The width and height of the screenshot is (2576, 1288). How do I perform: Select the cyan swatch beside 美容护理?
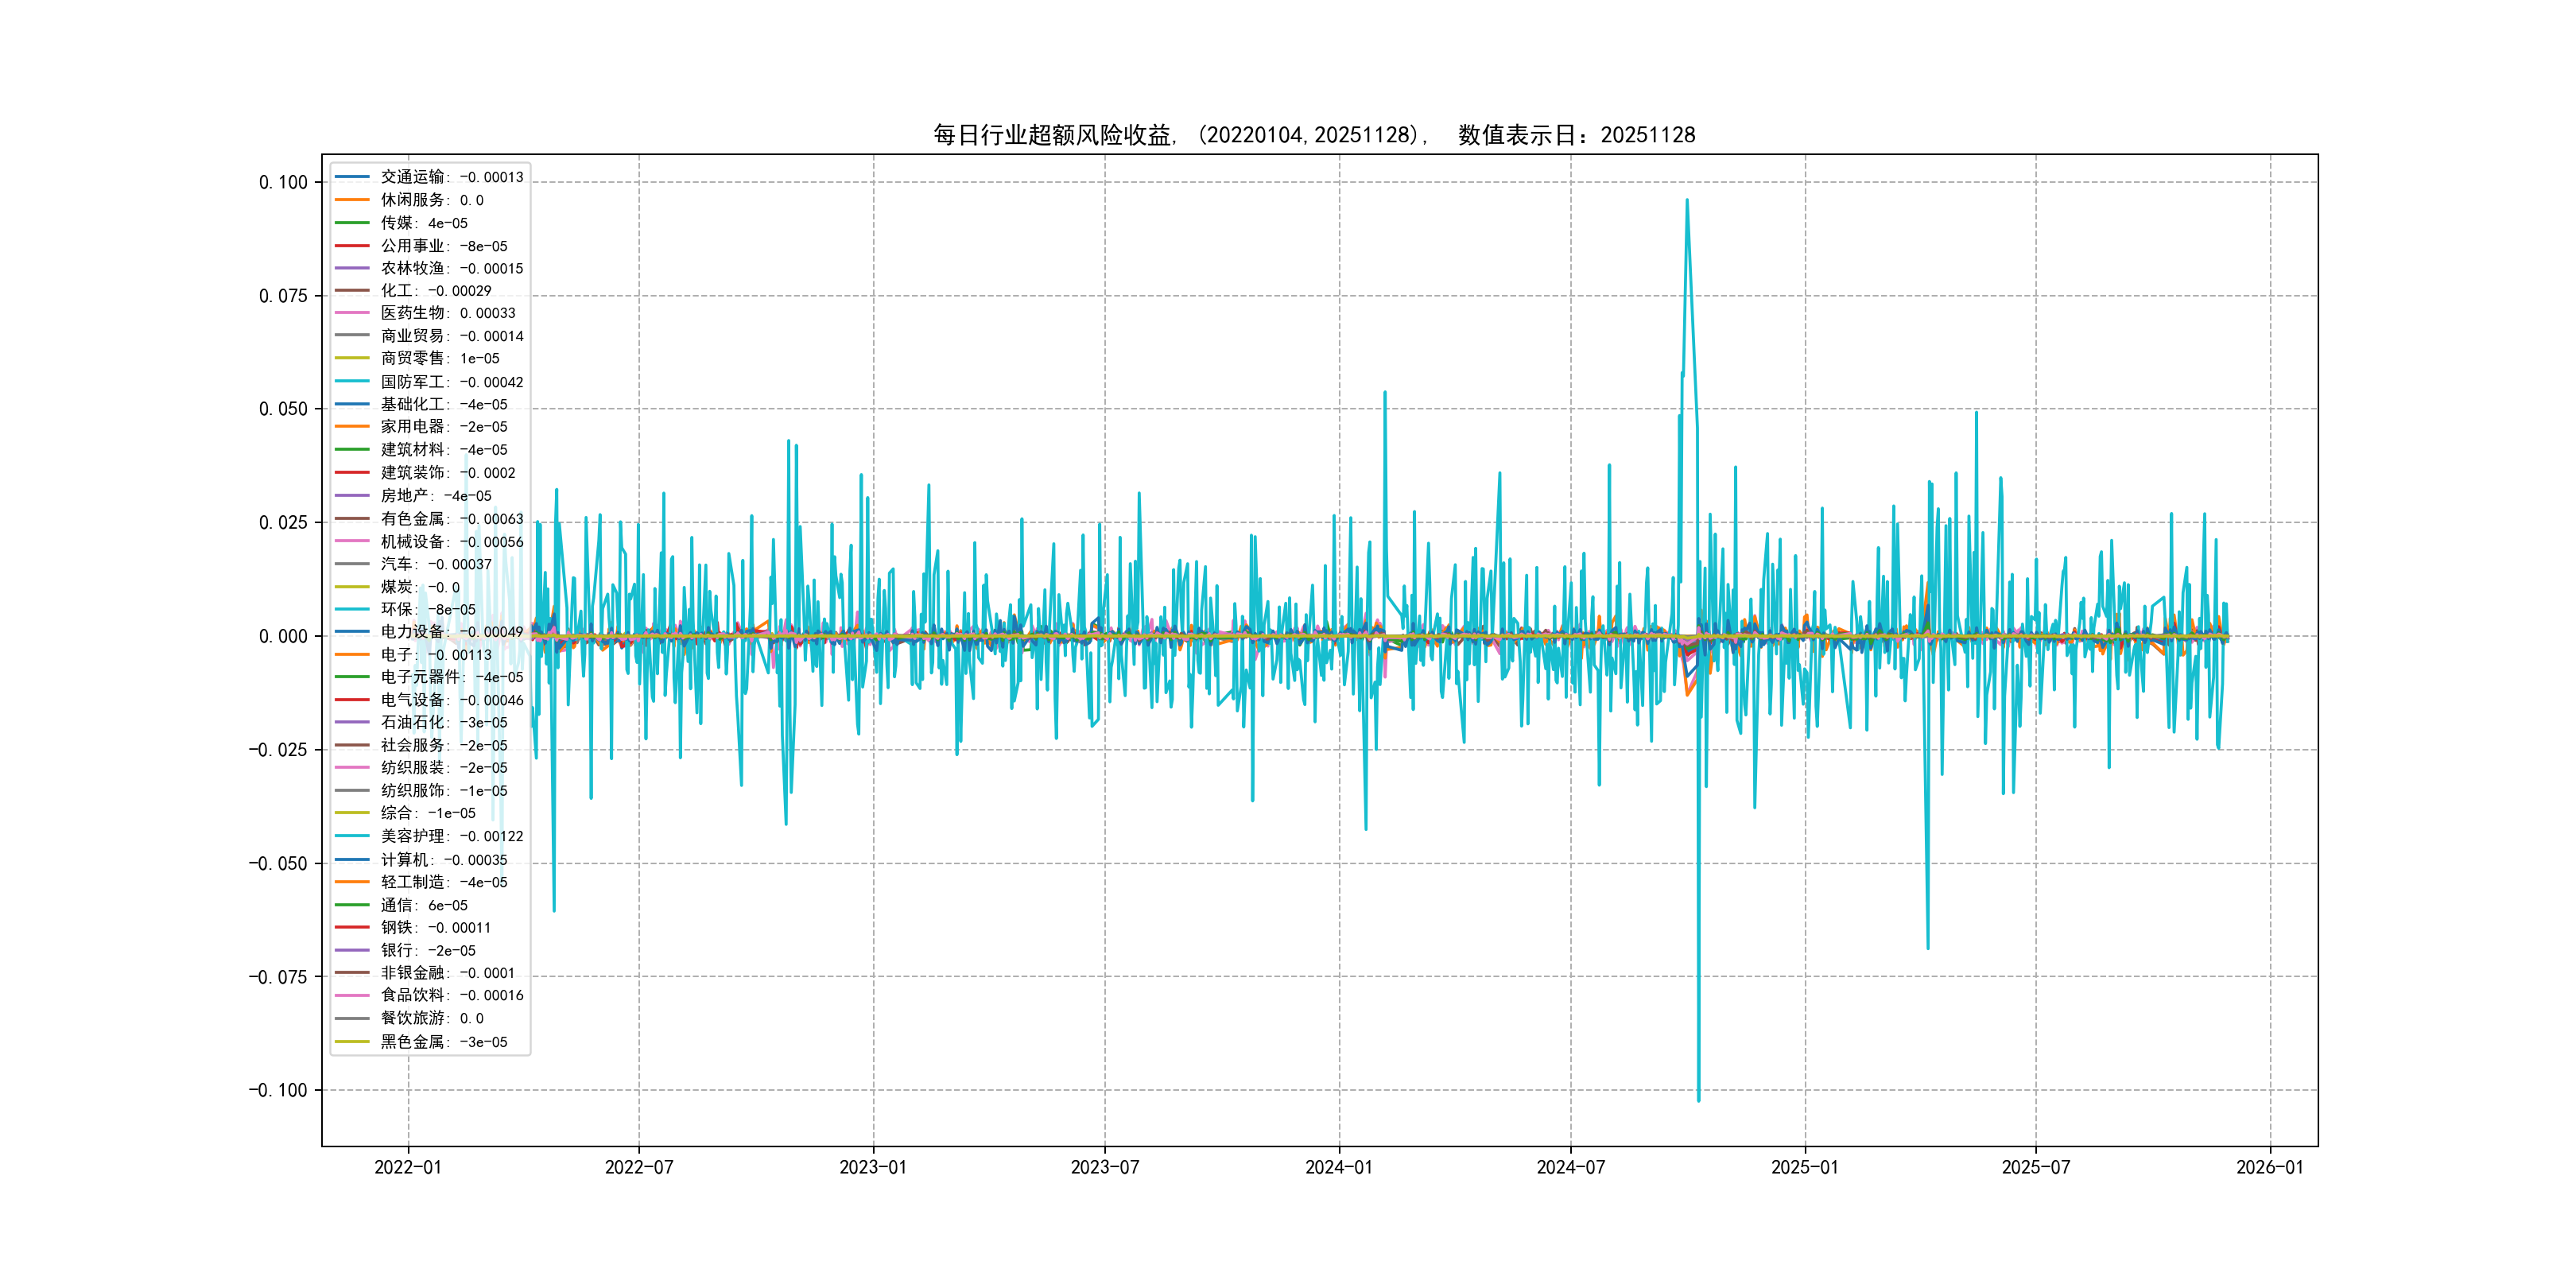(x=352, y=836)
